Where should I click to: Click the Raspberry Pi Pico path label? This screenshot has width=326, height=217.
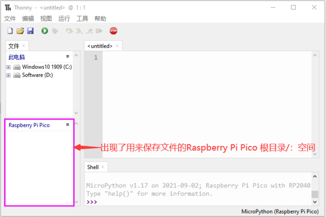(x=29, y=125)
